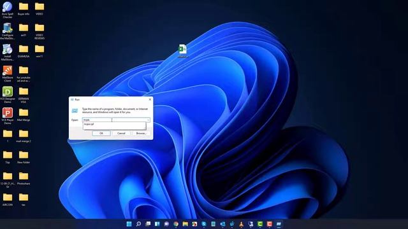This screenshot has height=229, width=408.
Task: Click OK in the Run dialog
Action: point(101,133)
